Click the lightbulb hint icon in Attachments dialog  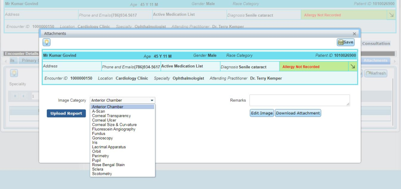[46, 42]
